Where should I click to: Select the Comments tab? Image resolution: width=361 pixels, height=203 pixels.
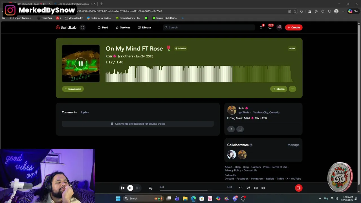point(69,112)
